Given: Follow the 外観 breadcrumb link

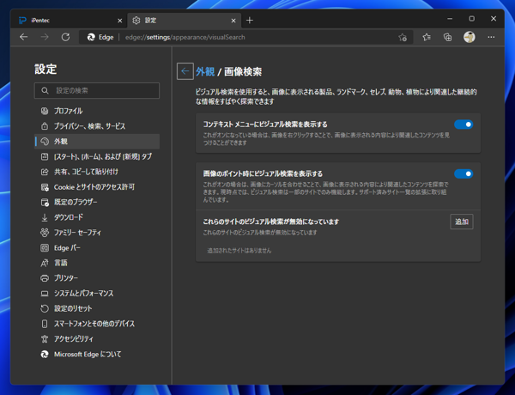Looking at the screenshot, I should click(205, 71).
